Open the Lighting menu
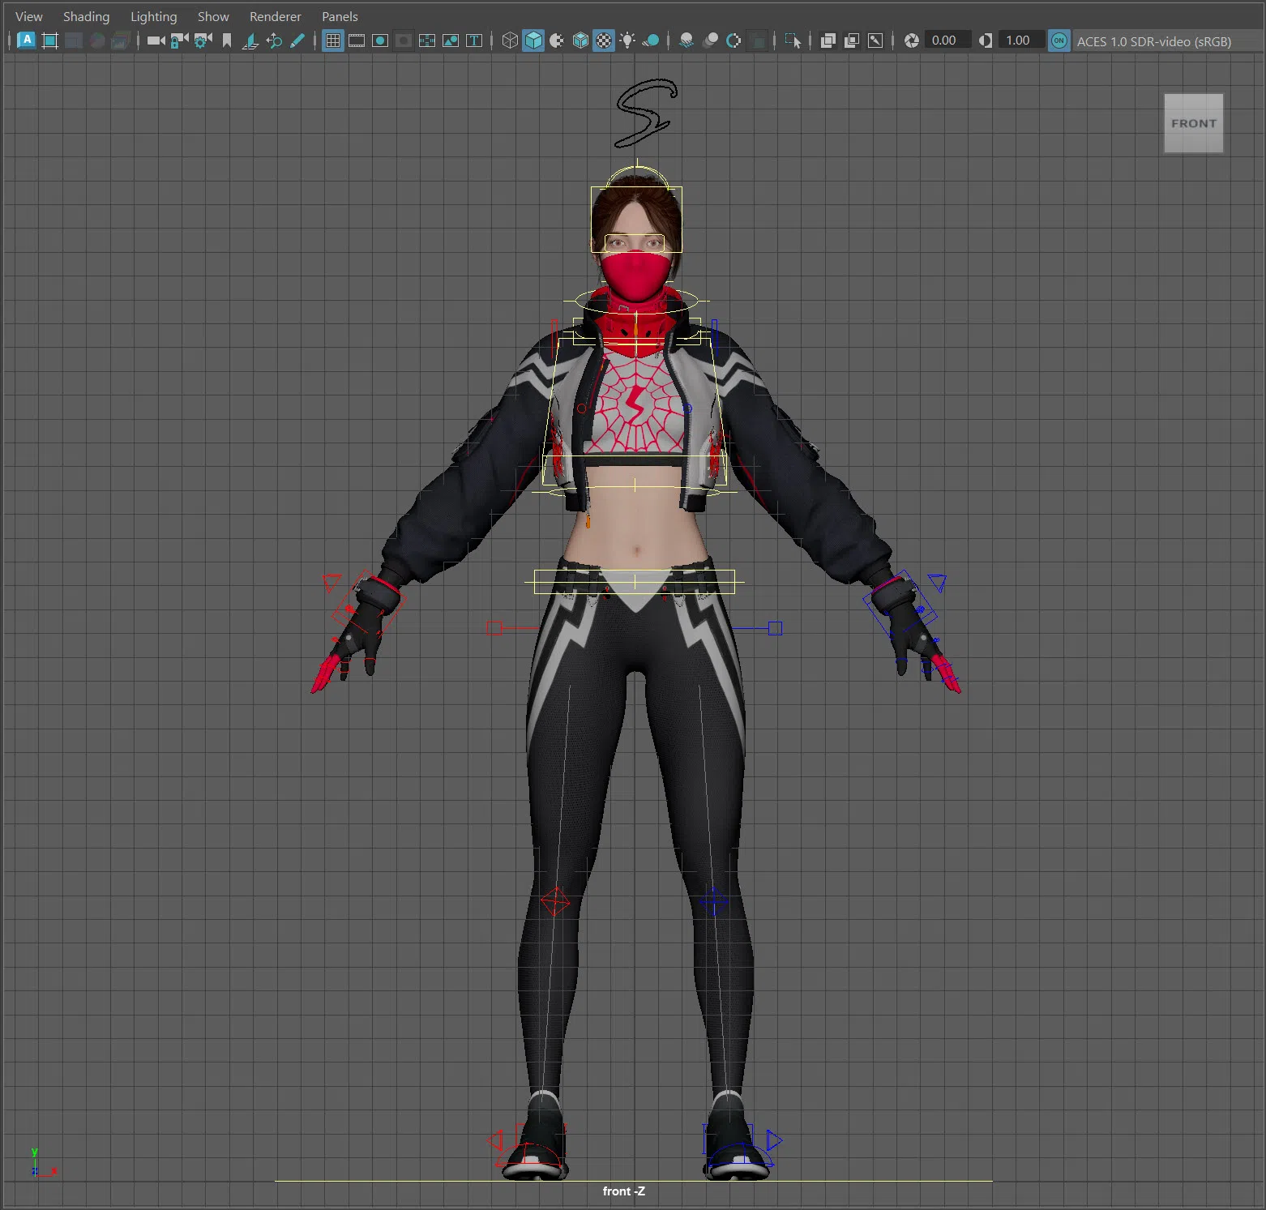This screenshot has width=1266, height=1210. tap(153, 16)
